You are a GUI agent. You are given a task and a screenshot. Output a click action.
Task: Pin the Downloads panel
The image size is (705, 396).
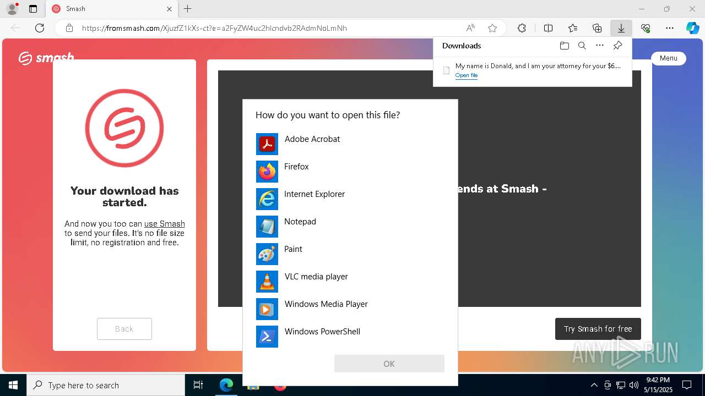click(617, 46)
